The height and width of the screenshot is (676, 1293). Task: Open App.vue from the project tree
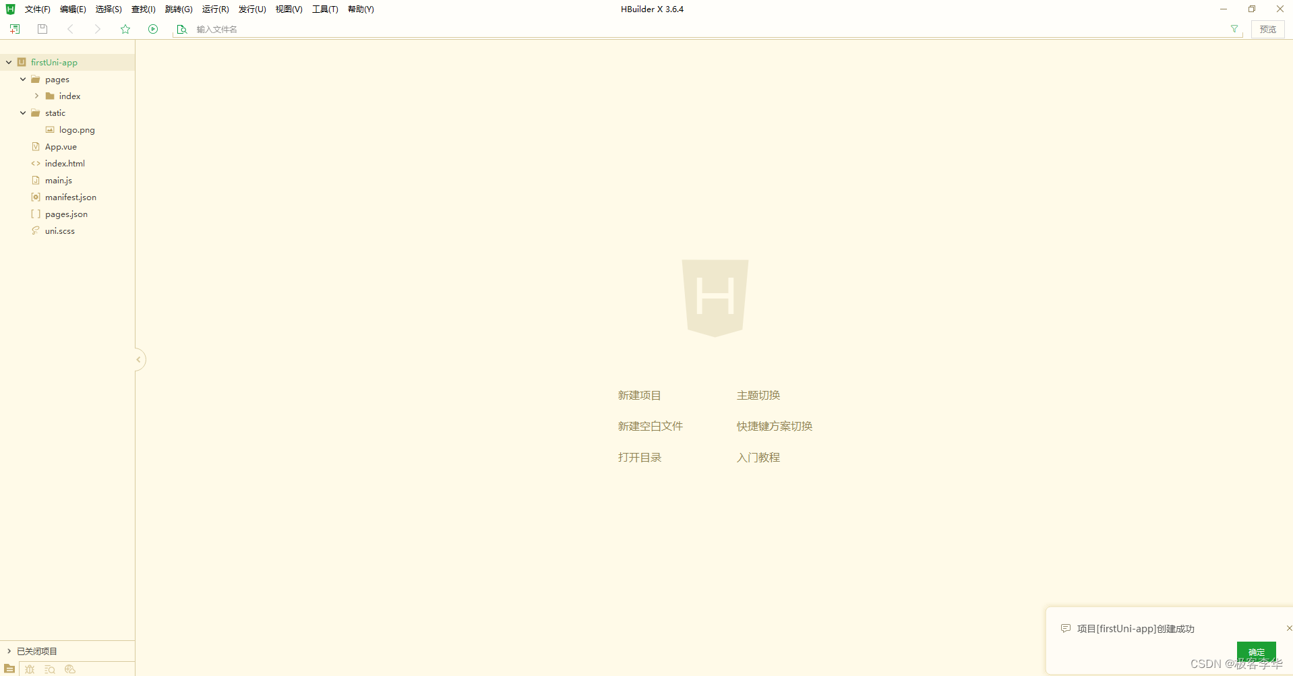(x=61, y=146)
